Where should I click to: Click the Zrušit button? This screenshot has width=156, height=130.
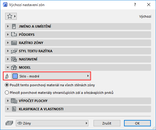coord(107,123)
